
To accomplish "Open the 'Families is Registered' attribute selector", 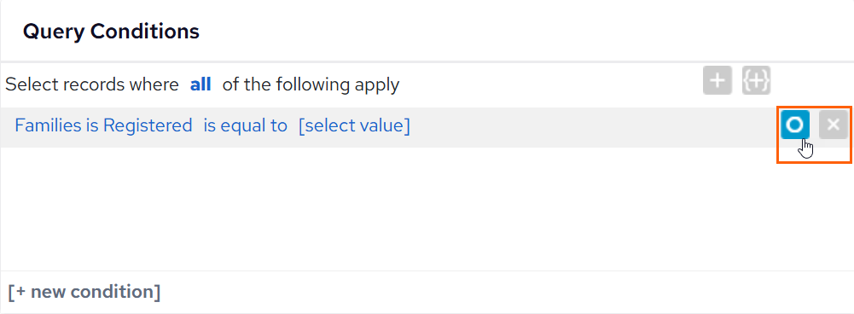I will [x=103, y=125].
